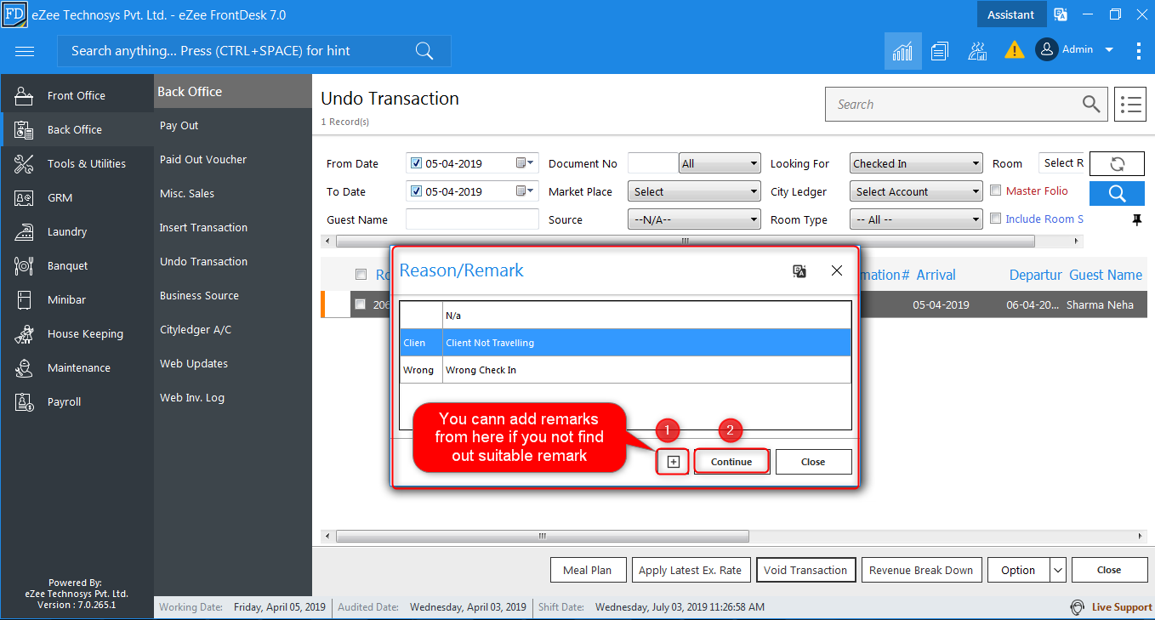Enable the Include Room checkbox

[x=996, y=219]
